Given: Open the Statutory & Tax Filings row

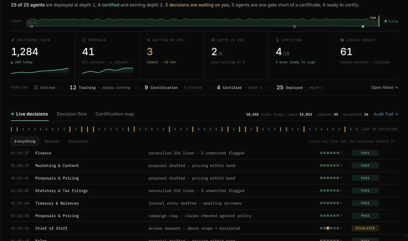Looking at the screenshot, I should coord(205,190).
